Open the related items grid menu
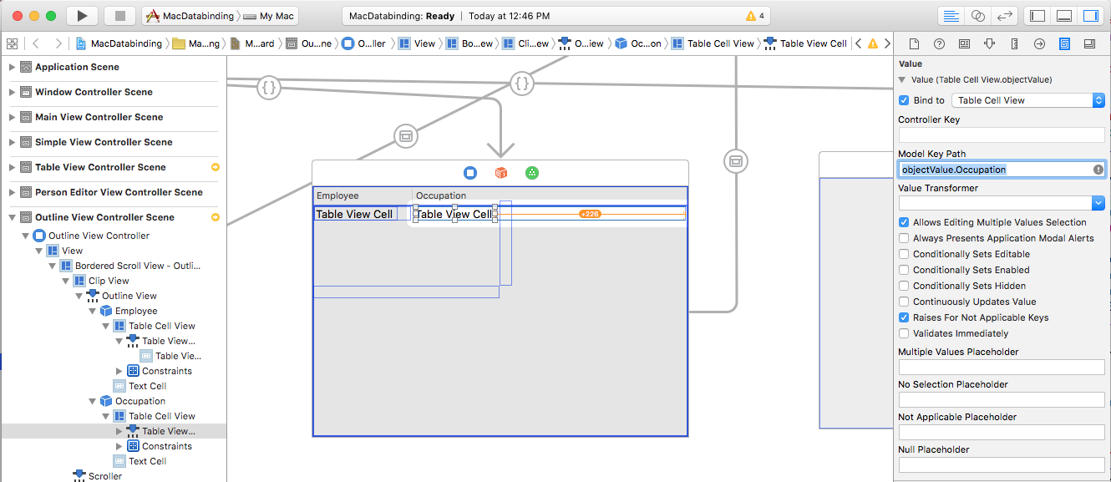This screenshot has width=1111, height=482. 12,43
